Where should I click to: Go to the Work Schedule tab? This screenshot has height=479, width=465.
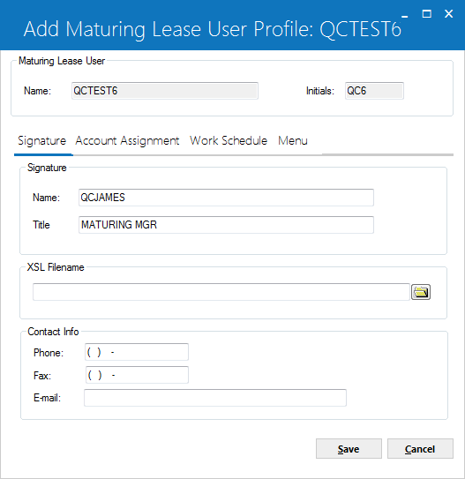229,141
